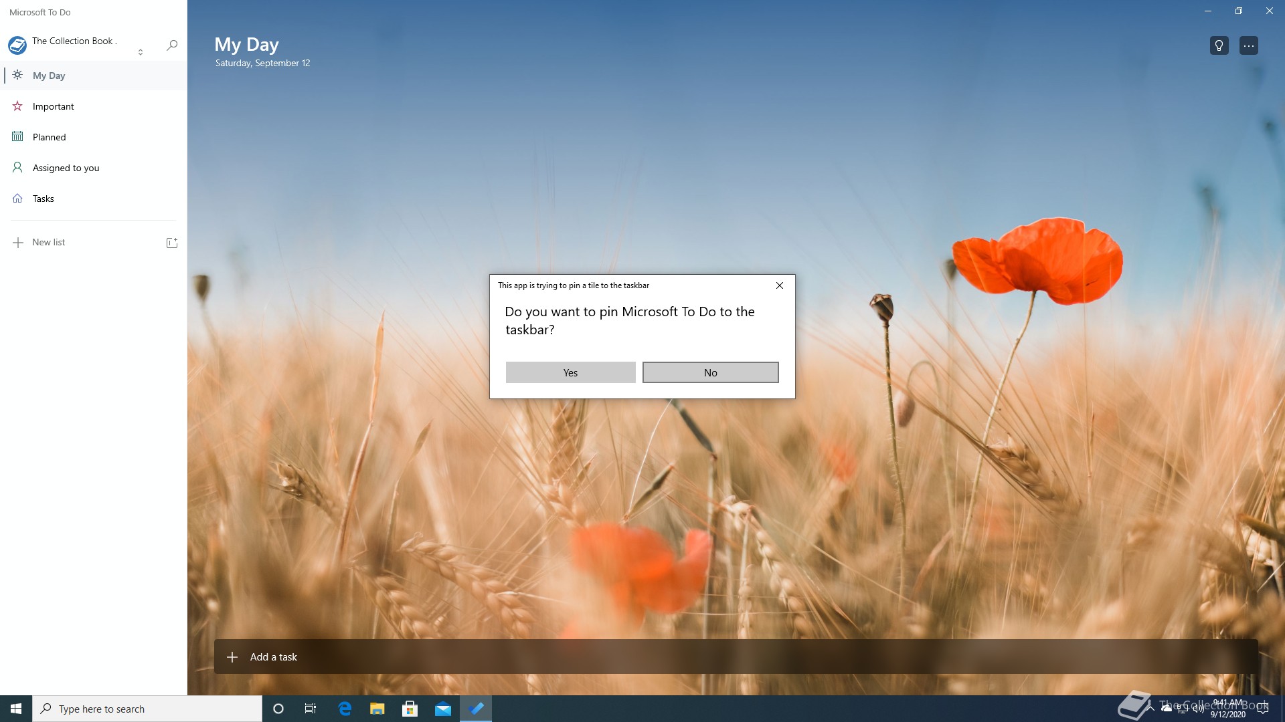Screen dimensions: 1285x722
Task: Select My Day in the sidebar
Action: [x=49, y=76]
